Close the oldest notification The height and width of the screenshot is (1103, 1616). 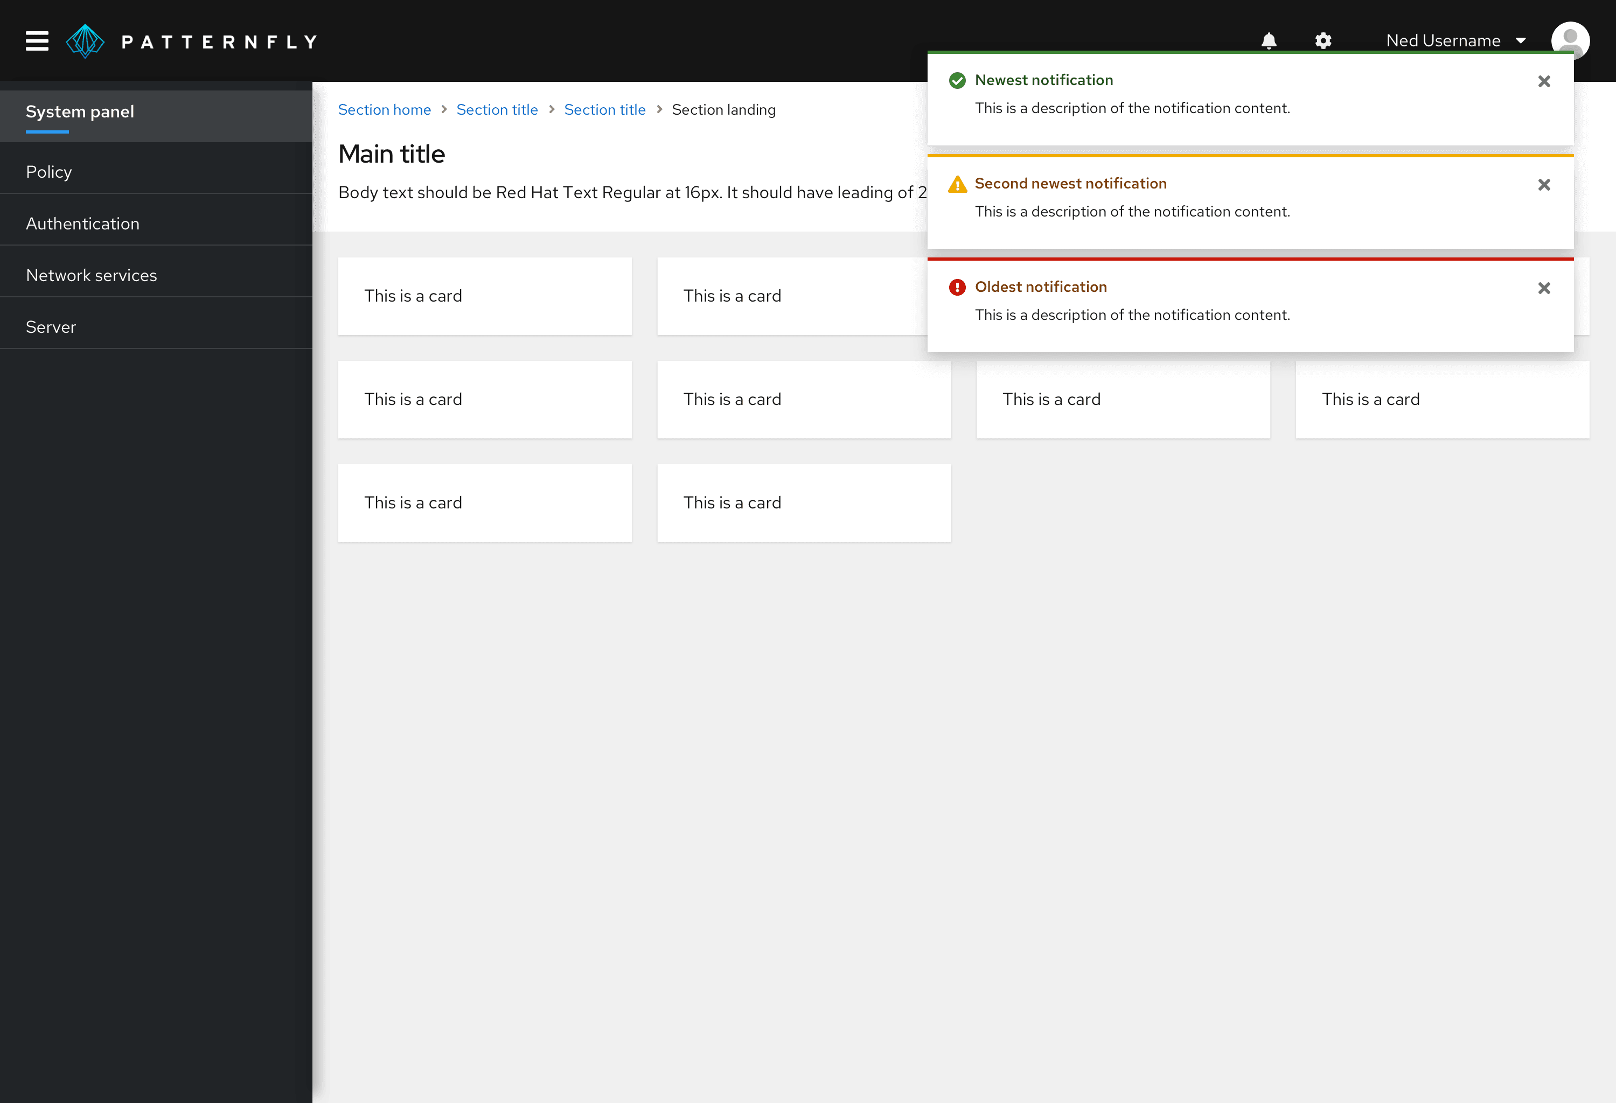point(1544,288)
